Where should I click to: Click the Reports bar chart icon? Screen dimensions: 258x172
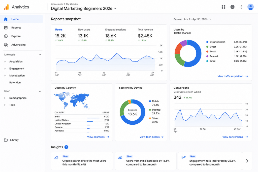click(6, 28)
